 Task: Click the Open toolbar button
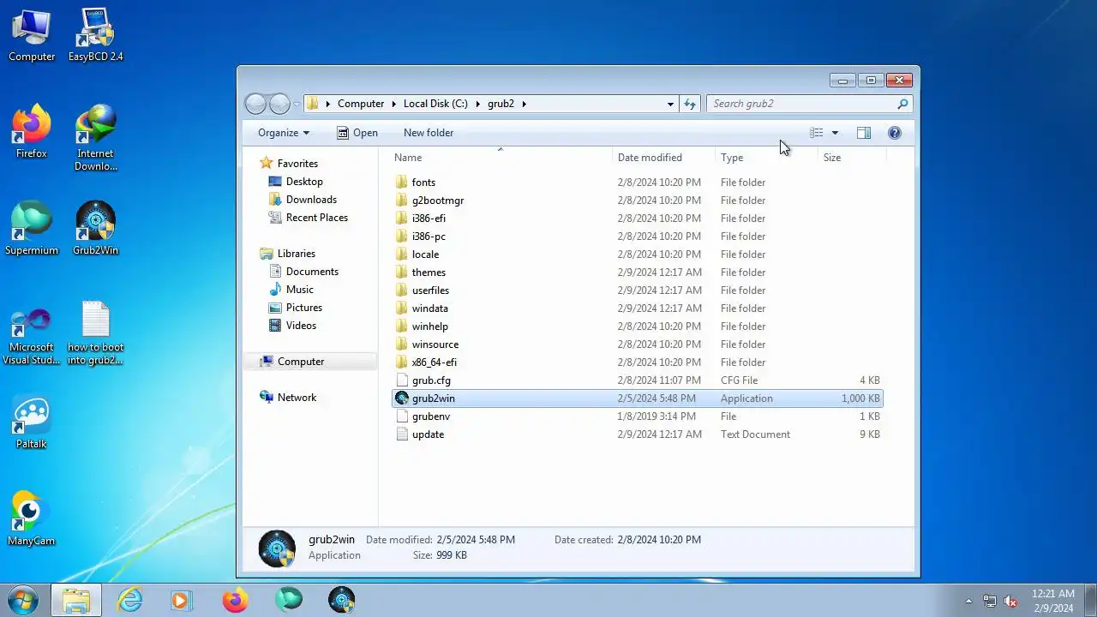357,133
